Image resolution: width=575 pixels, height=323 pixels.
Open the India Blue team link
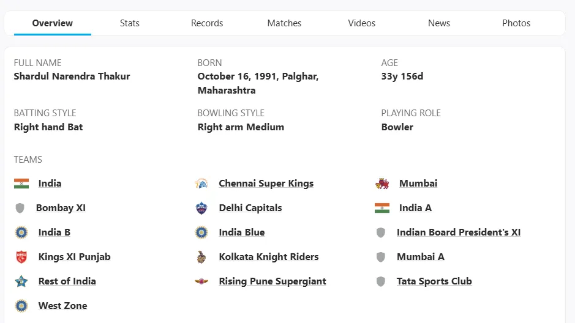coord(242,232)
